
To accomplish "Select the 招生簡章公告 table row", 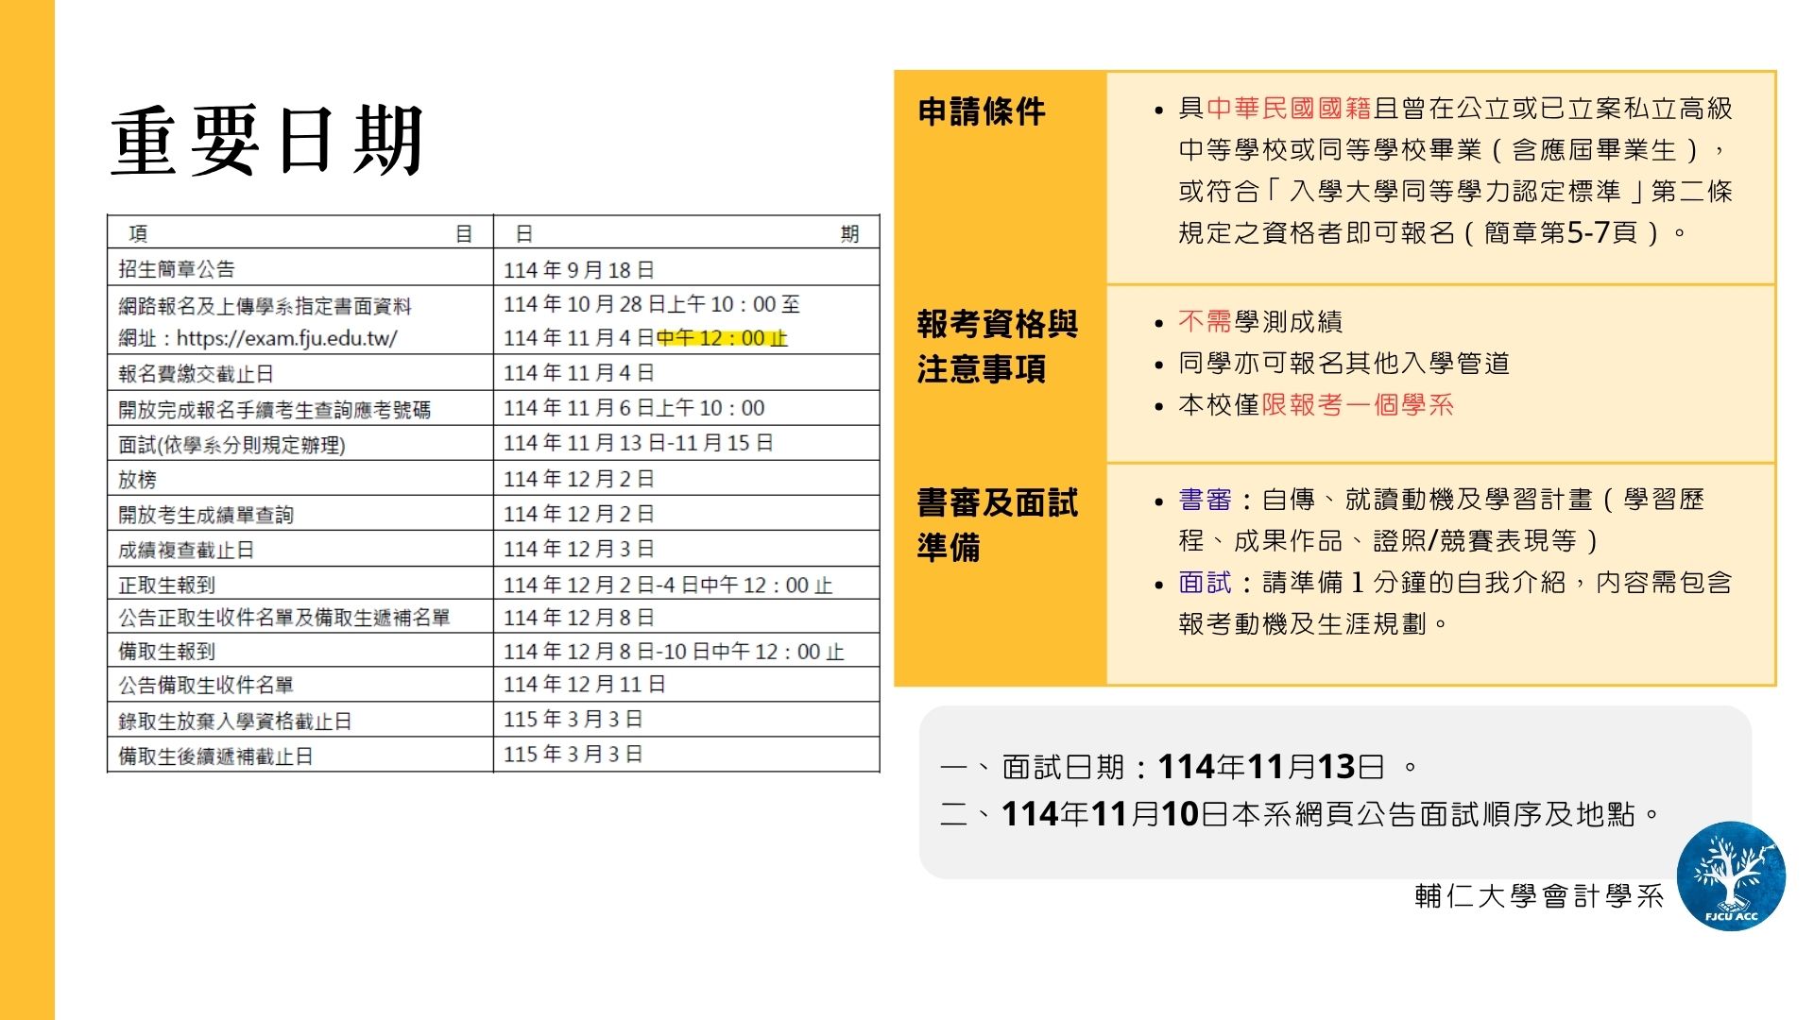I will tap(177, 269).
